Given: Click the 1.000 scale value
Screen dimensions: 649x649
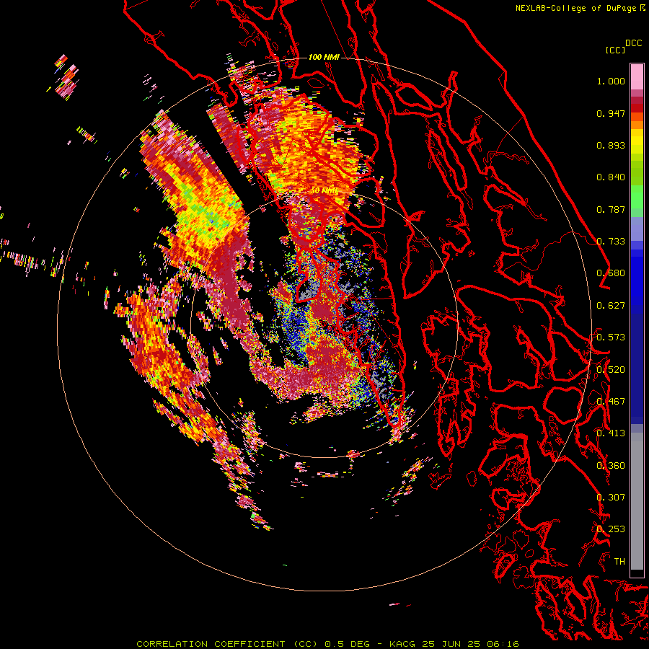Looking at the screenshot, I should tap(611, 81).
